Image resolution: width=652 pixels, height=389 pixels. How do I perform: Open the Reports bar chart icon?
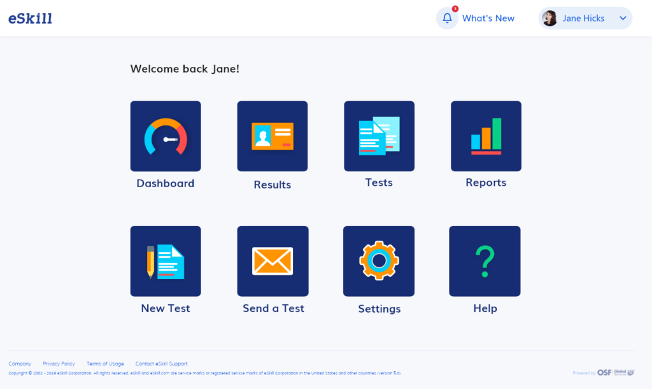pyautogui.click(x=486, y=136)
